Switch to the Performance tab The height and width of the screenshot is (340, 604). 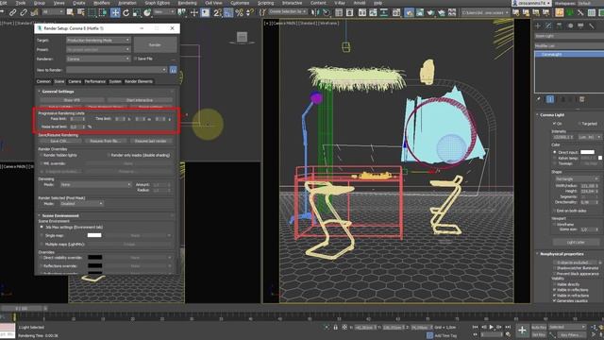[x=95, y=81]
